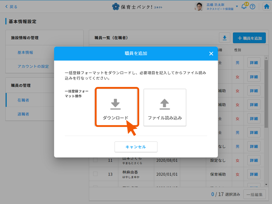The width and height of the screenshot is (272, 204).
Task: Go to home via house icon
Action: (267, 7)
